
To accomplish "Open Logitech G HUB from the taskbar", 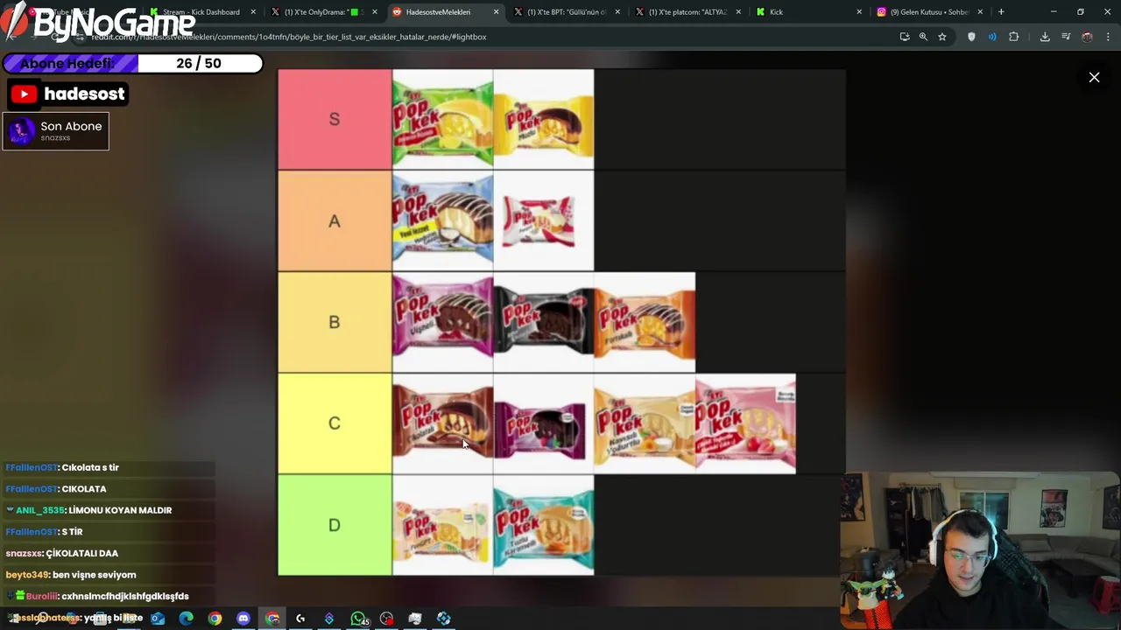I will [x=300, y=619].
